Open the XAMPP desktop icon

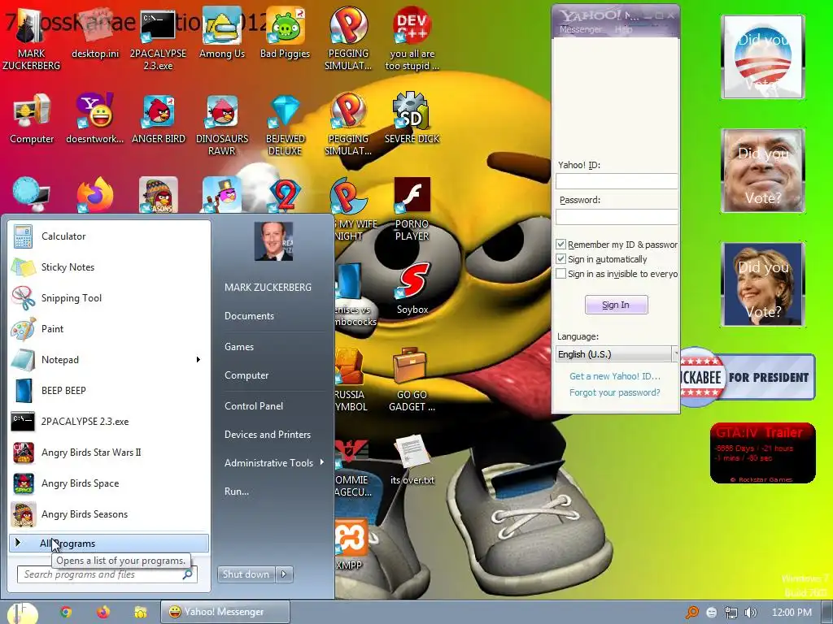click(x=351, y=545)
